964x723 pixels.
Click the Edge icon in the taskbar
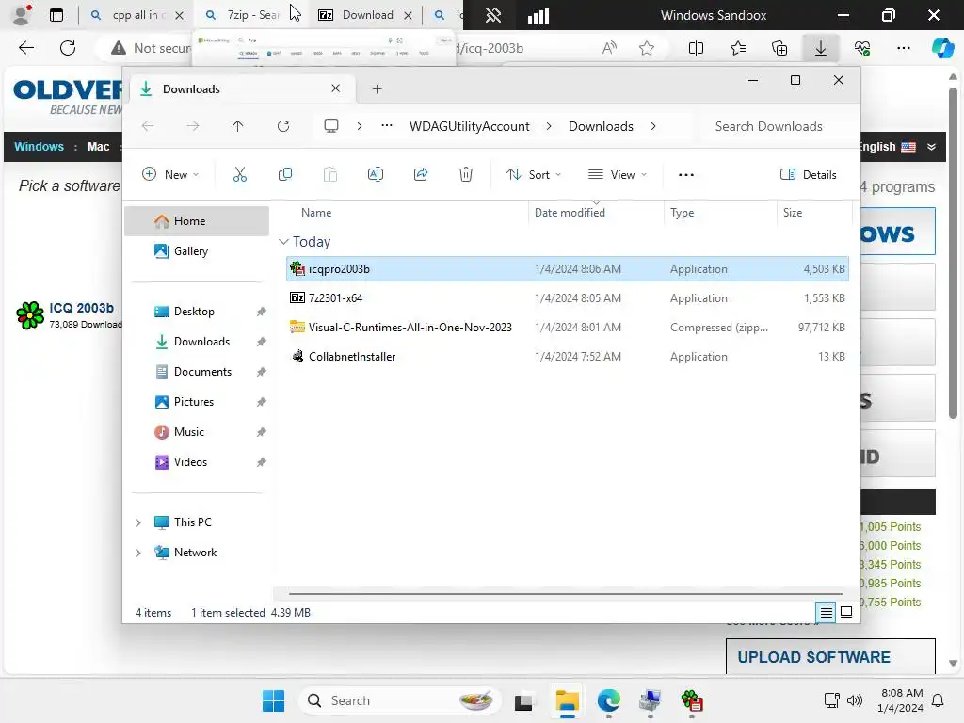click(609, 700)
